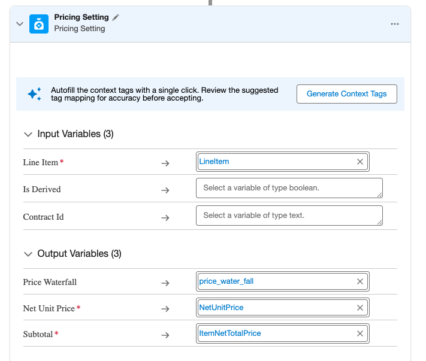Click the Subtotal output variable field

[x=276, y=333]
